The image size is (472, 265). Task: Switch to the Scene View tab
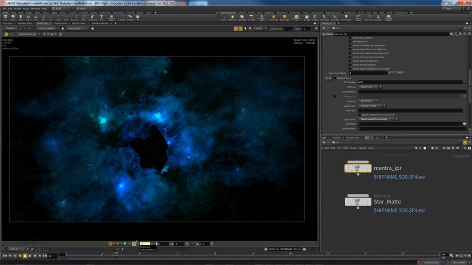(7, 23)
